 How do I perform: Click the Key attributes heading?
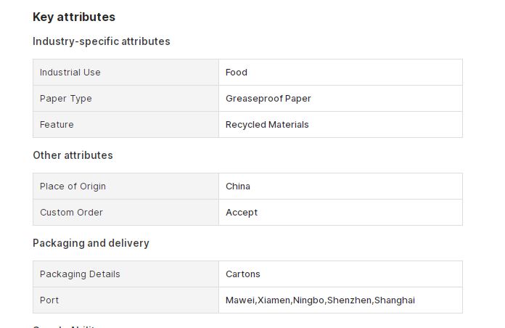[x=74, y=17]
